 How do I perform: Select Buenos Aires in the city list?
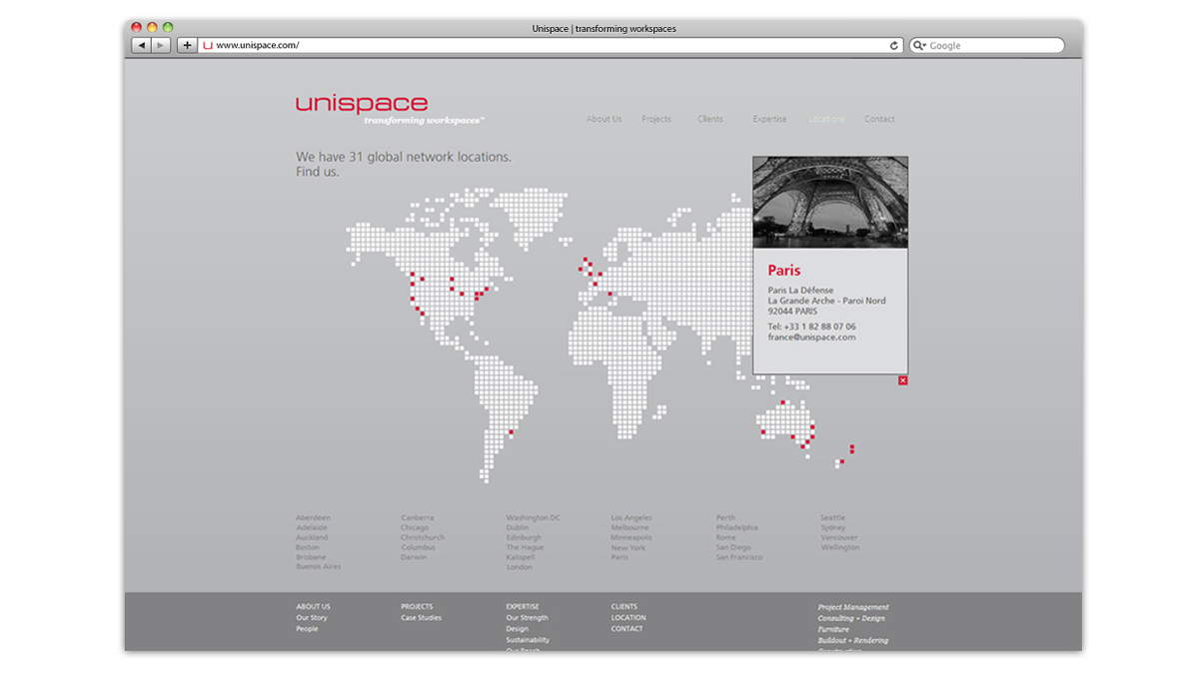pyautogui.click(x=319, y=566)
